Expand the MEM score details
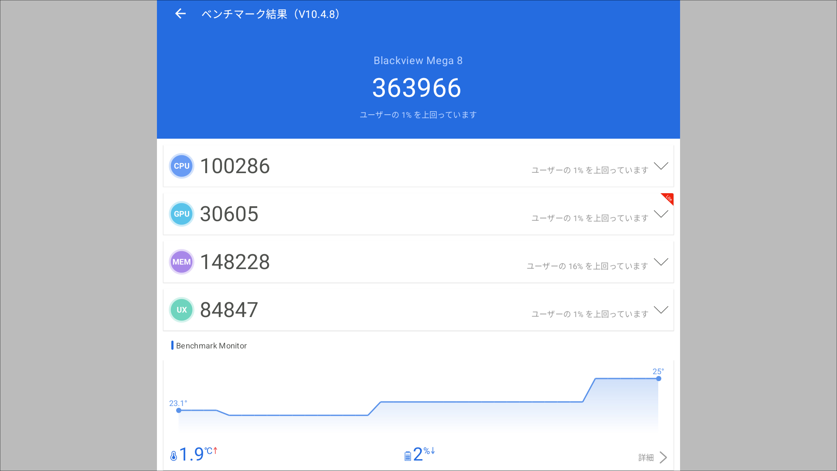Viewport: 837px width, 471px height. pyautogui.click(x=661, y=262)
